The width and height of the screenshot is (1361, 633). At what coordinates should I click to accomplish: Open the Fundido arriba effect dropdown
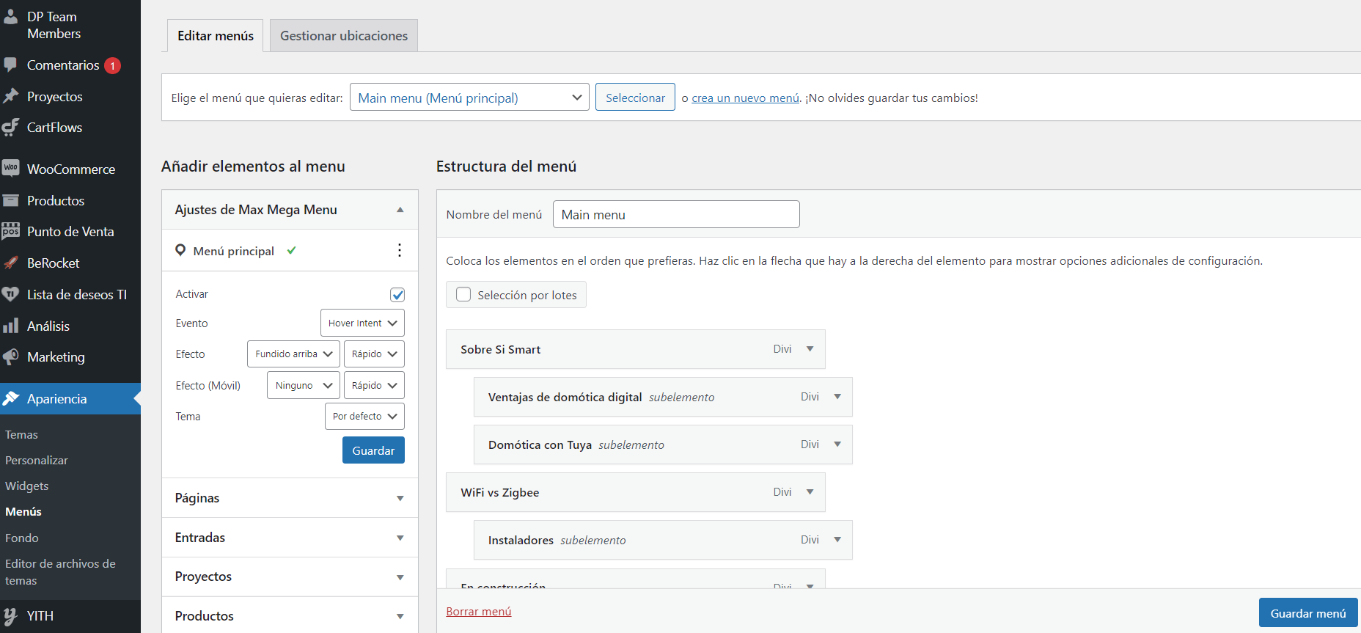293,354
